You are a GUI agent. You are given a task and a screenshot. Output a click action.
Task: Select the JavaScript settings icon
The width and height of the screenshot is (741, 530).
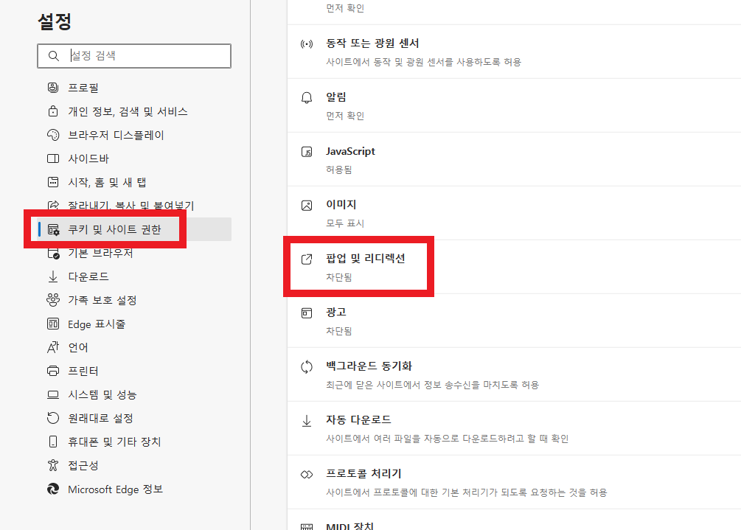click(306, 150)
